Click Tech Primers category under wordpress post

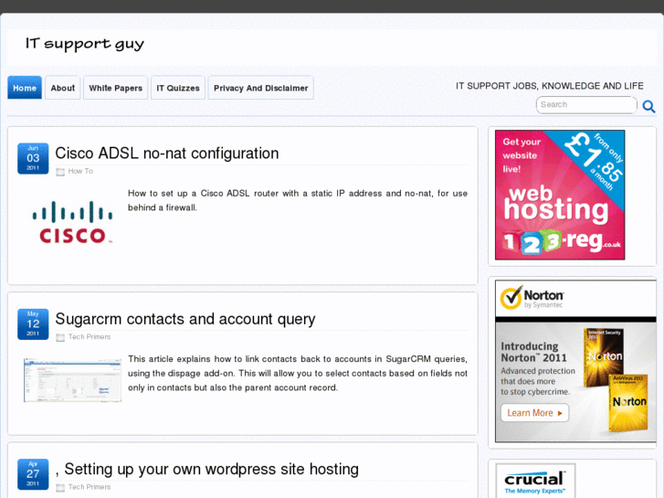click(90, 487)
